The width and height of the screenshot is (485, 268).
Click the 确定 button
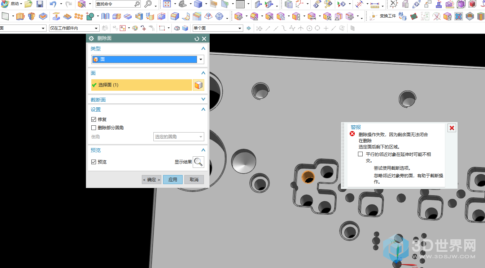(151, 179)
